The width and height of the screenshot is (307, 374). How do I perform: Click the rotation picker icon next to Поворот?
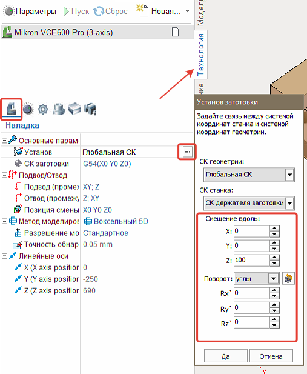click(288, 278)
